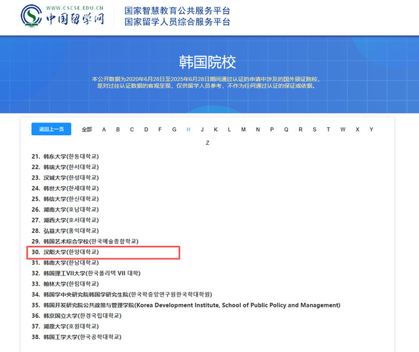Open entry 22 韩瑞大学
This screenshot has width=419, height=352.
65,167
